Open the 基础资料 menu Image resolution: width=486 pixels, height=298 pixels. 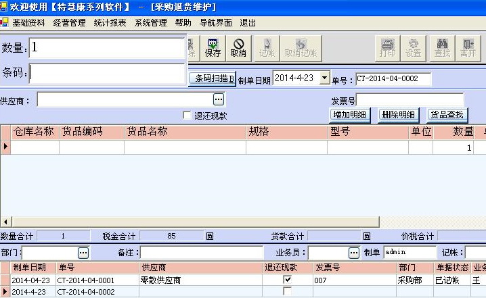[28, 23]
